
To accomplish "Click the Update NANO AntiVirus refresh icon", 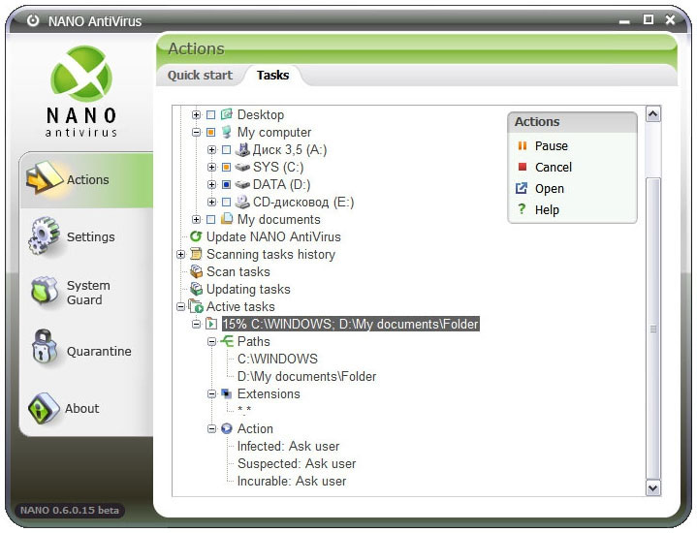I will click(x=196, y=236).
